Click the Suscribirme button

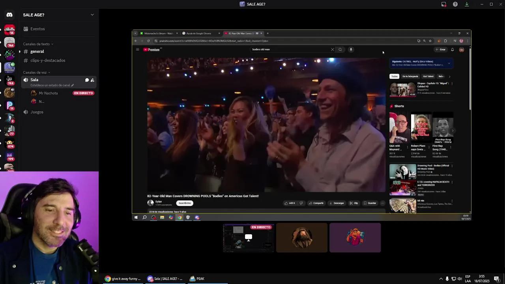point(185,203)
